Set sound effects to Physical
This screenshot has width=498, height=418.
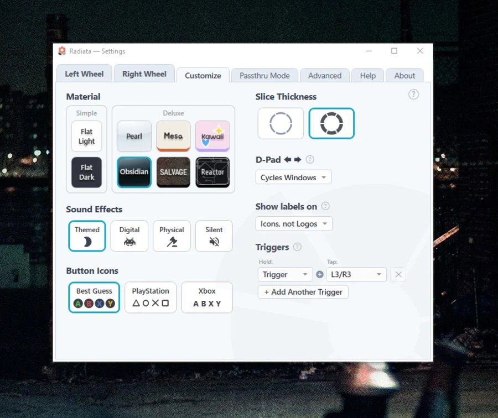tap(172, 236)
